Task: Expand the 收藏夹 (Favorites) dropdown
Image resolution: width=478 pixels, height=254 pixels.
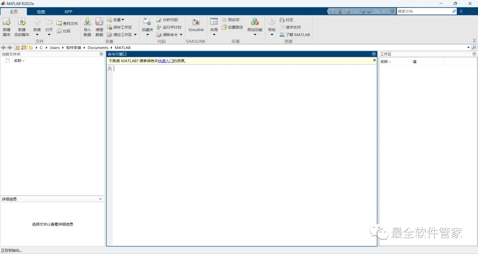Action: tap(147, 35)
